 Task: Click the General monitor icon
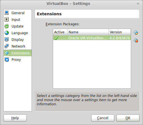[x=7, y=13]
